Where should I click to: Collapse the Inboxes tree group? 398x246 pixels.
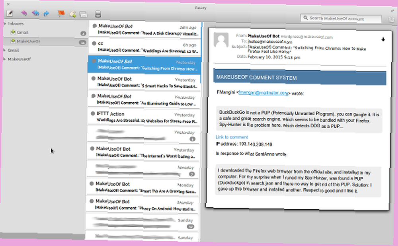click(x=5, y=23)
